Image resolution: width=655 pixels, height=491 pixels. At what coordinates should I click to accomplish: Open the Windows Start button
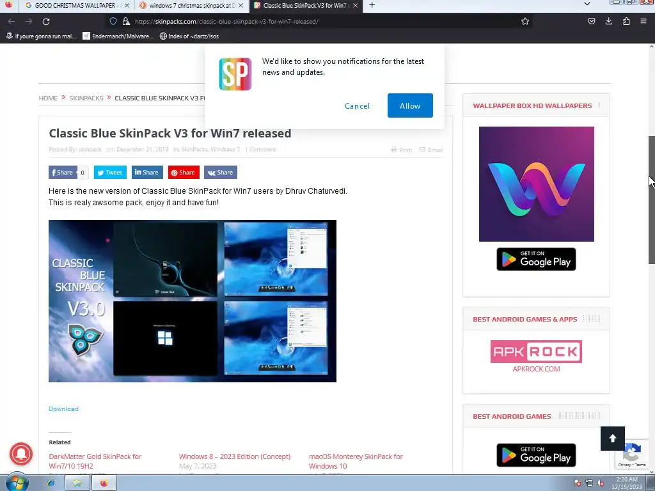click(17, 483)
